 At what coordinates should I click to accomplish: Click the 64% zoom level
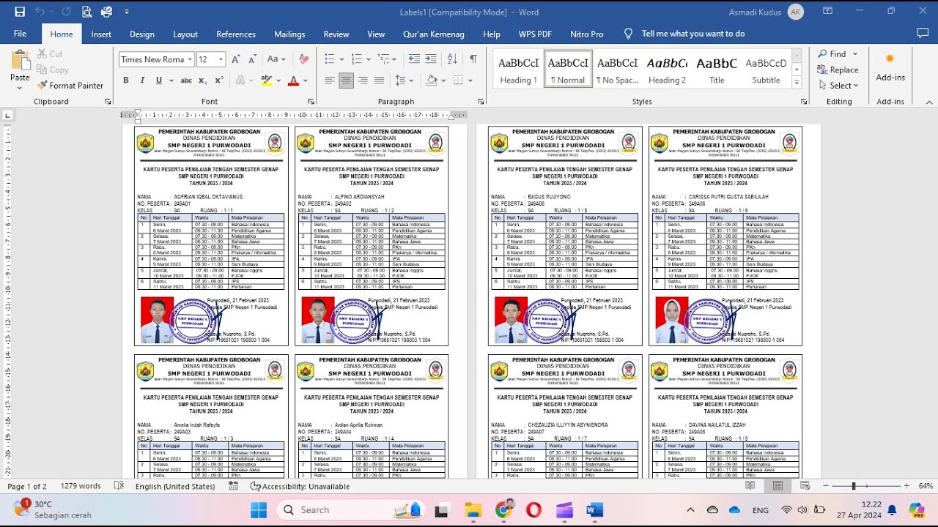[926, 486]
